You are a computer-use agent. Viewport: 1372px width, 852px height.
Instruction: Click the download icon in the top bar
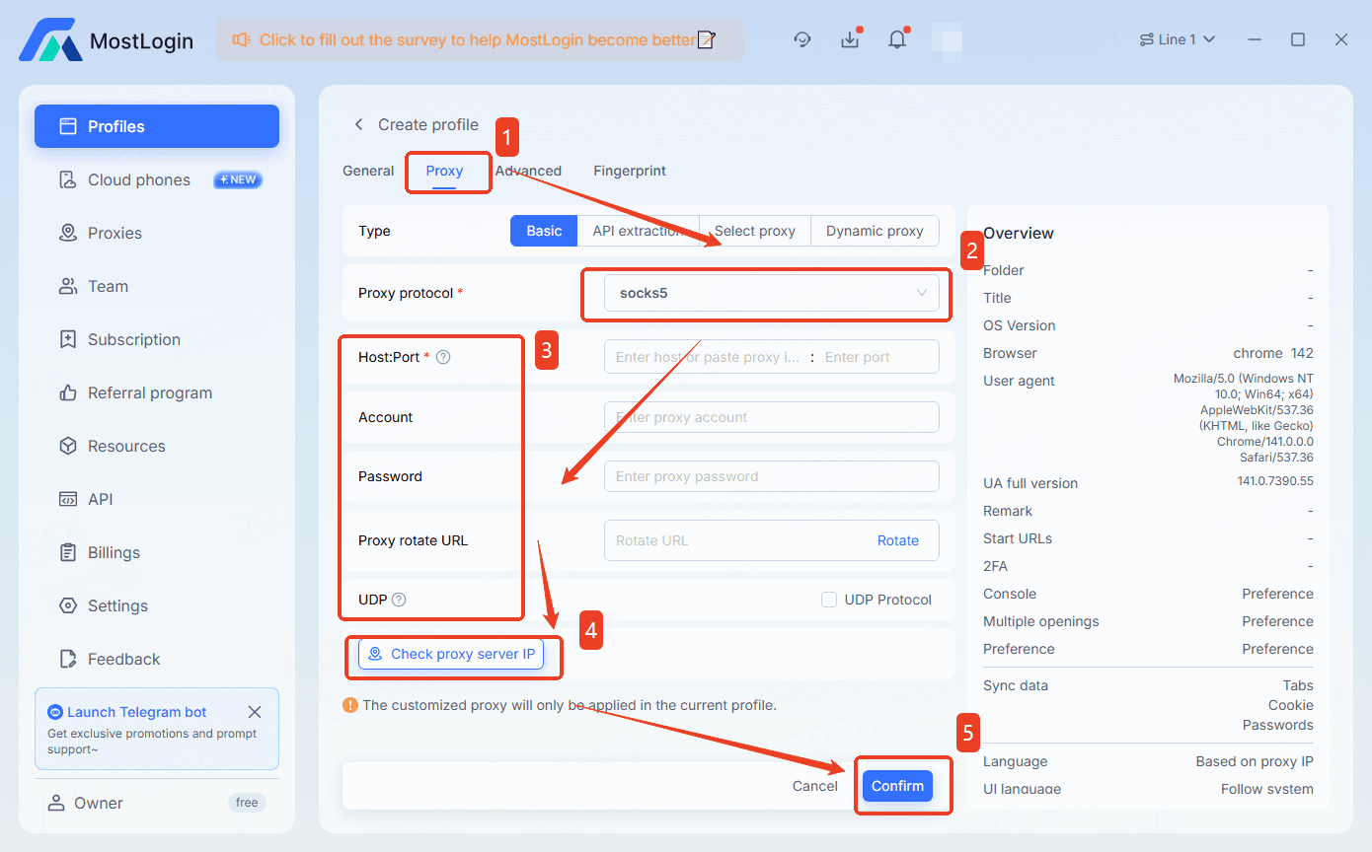pyautogui.click(x=850, y=39)
